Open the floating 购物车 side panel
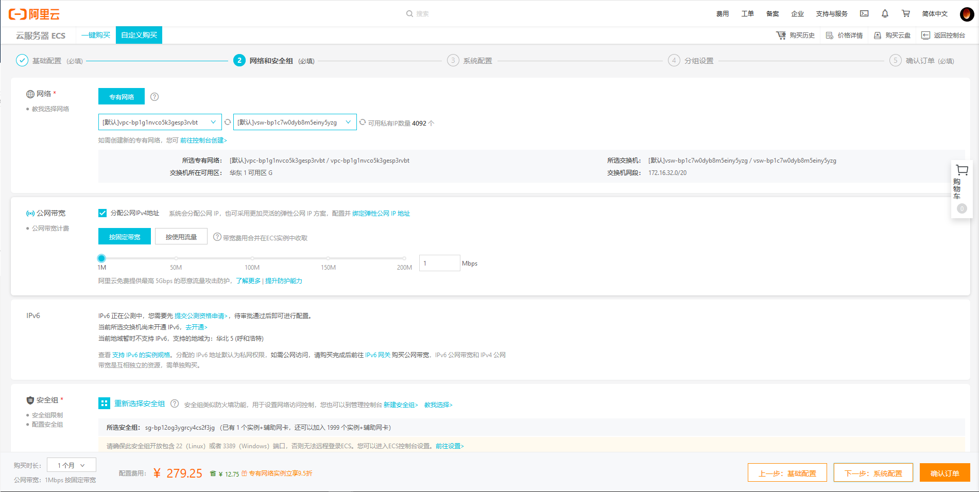 coord(961,189)
